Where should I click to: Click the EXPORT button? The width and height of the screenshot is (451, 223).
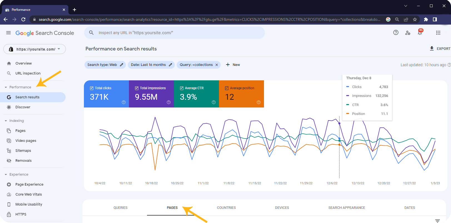pyautogui.click(x=440, y=48)
